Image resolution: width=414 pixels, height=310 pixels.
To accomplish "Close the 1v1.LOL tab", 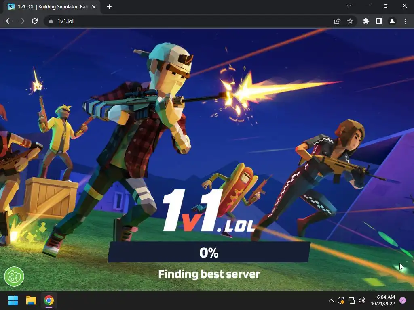I will pos(94,7).
